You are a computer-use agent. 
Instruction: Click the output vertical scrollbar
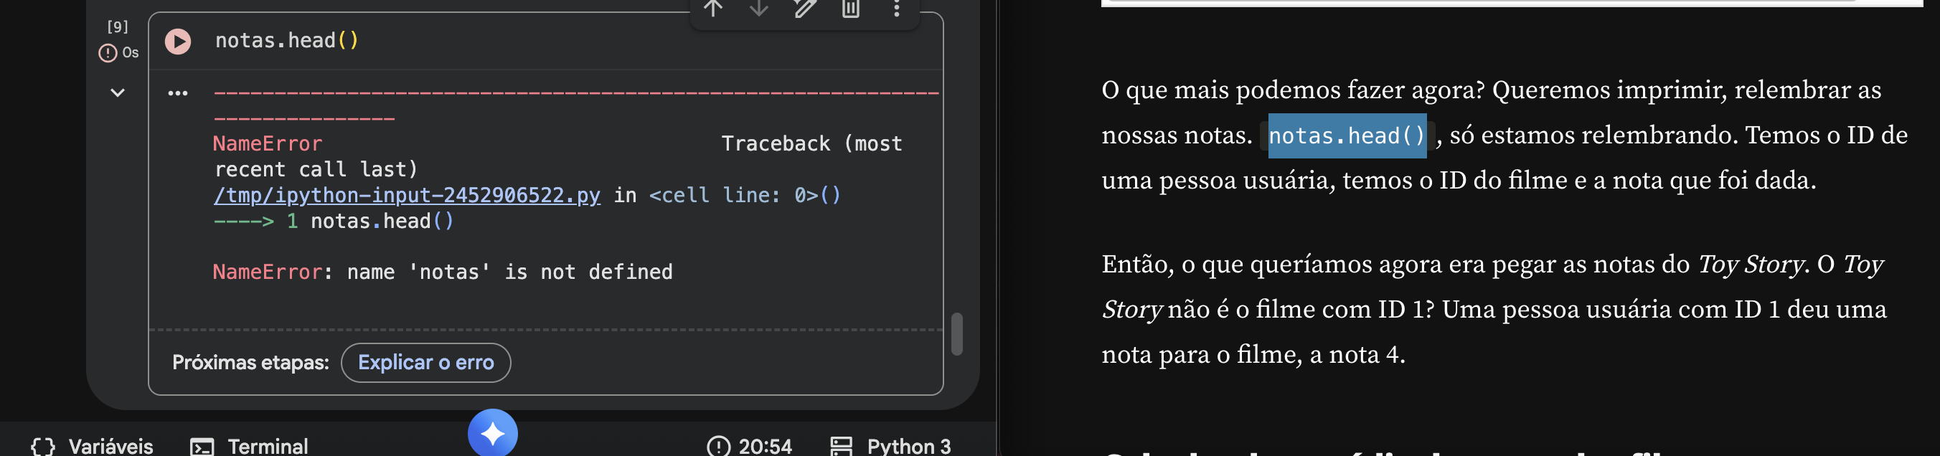point(956,333)
